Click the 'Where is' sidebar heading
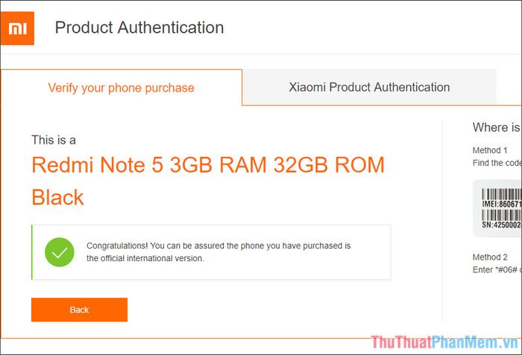Screen dimensions: 522x355 (x=497, y=127)
